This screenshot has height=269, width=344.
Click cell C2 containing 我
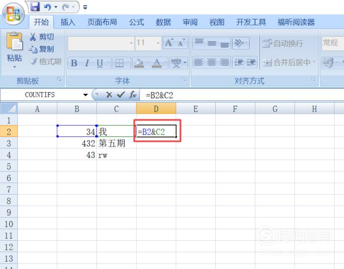(x=116, y=132)
